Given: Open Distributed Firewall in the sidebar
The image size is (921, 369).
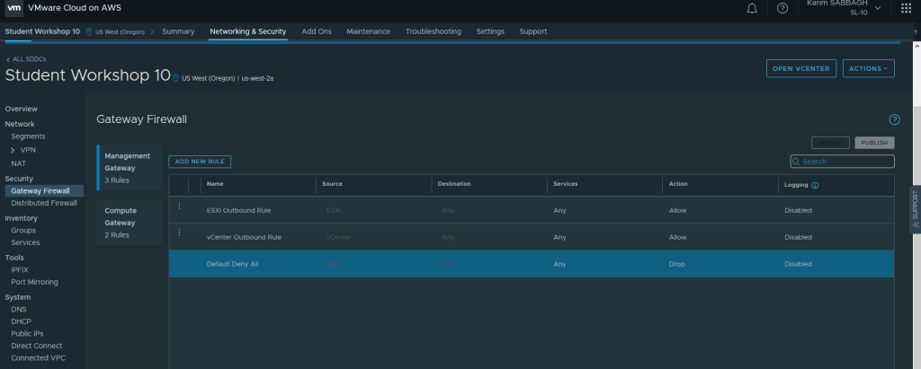Looking at the screenshot, I should point(43,203).
